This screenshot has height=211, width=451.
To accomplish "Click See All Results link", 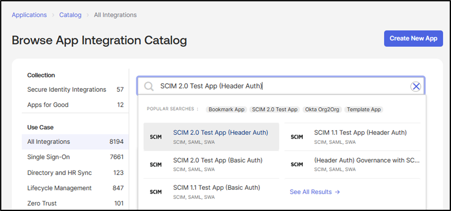I will [315, 192].
